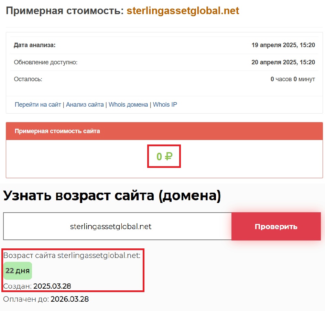Click the ruble currency symbol

[168, 157]
